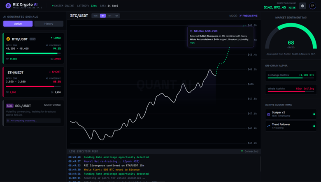Click the Neural Analysis info icon
Screen dimensions: 321x182
191,31
